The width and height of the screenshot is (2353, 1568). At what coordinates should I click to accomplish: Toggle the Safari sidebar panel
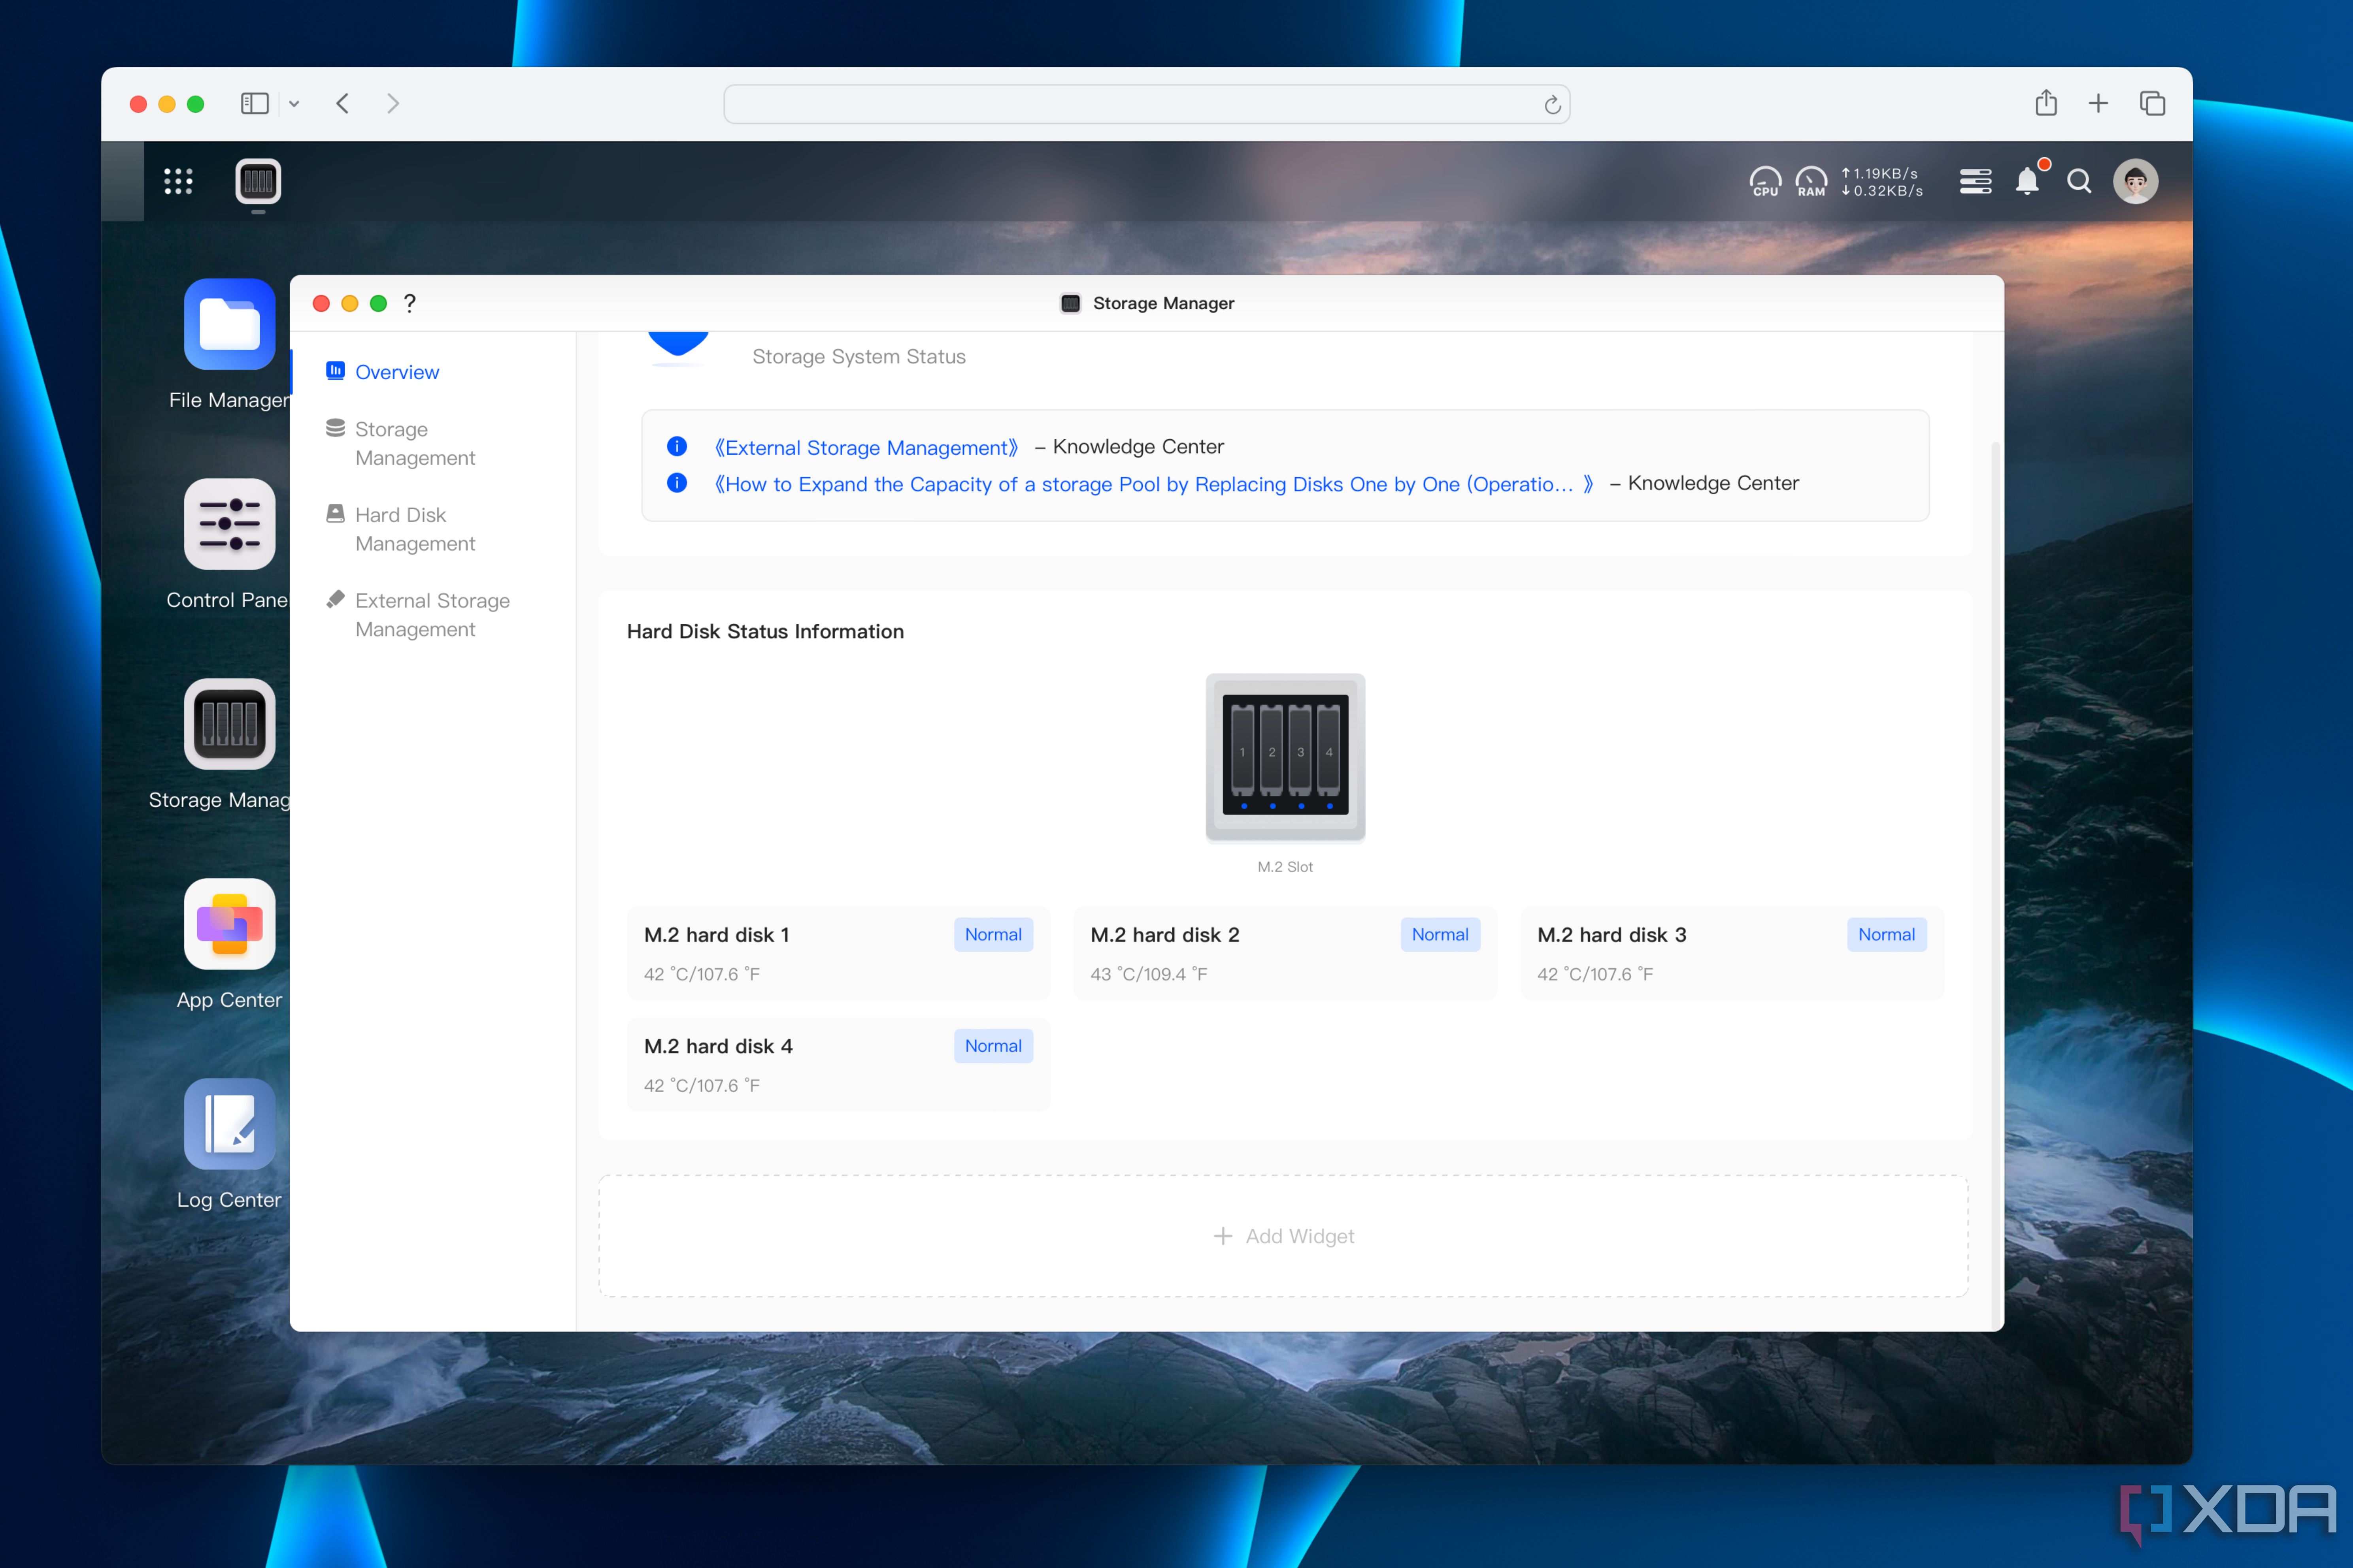pyautogui.click(x=255, y=104)
